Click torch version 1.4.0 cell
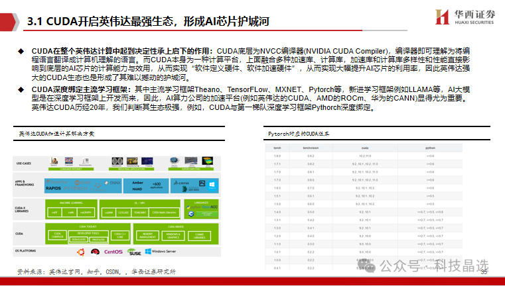505x286 pixels. click(x=277, y=212)
